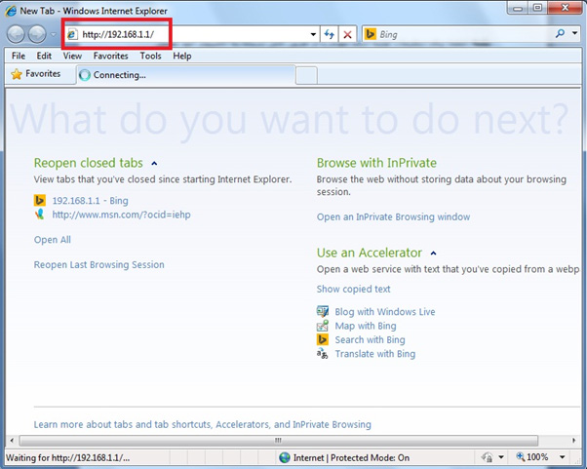Click the Translate with Bing icon
The height and width of the screenshot is (469, 587).
point(323,353)
